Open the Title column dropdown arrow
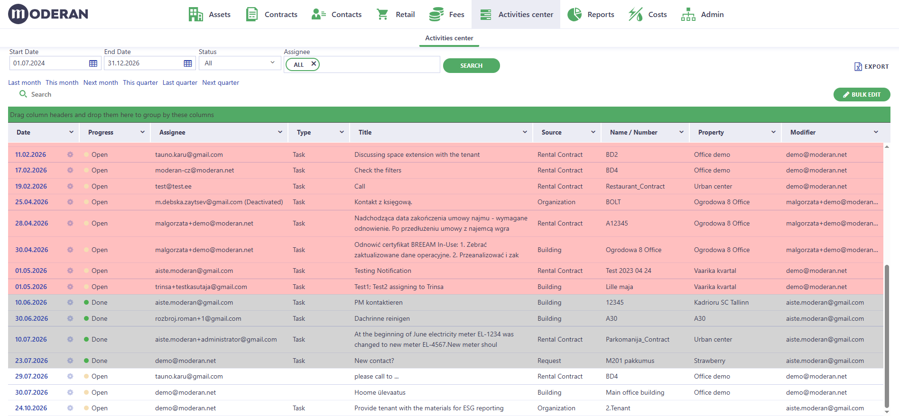The height and width of the screenshot is (416, 899). 525,132
